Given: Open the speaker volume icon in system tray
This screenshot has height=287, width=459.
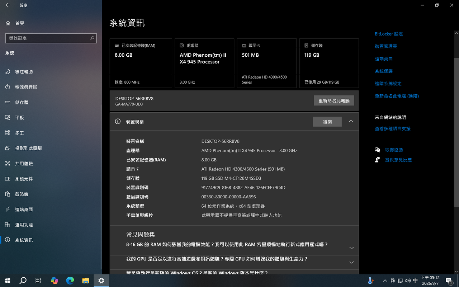Looking at the screenshot, I should 408,281.
